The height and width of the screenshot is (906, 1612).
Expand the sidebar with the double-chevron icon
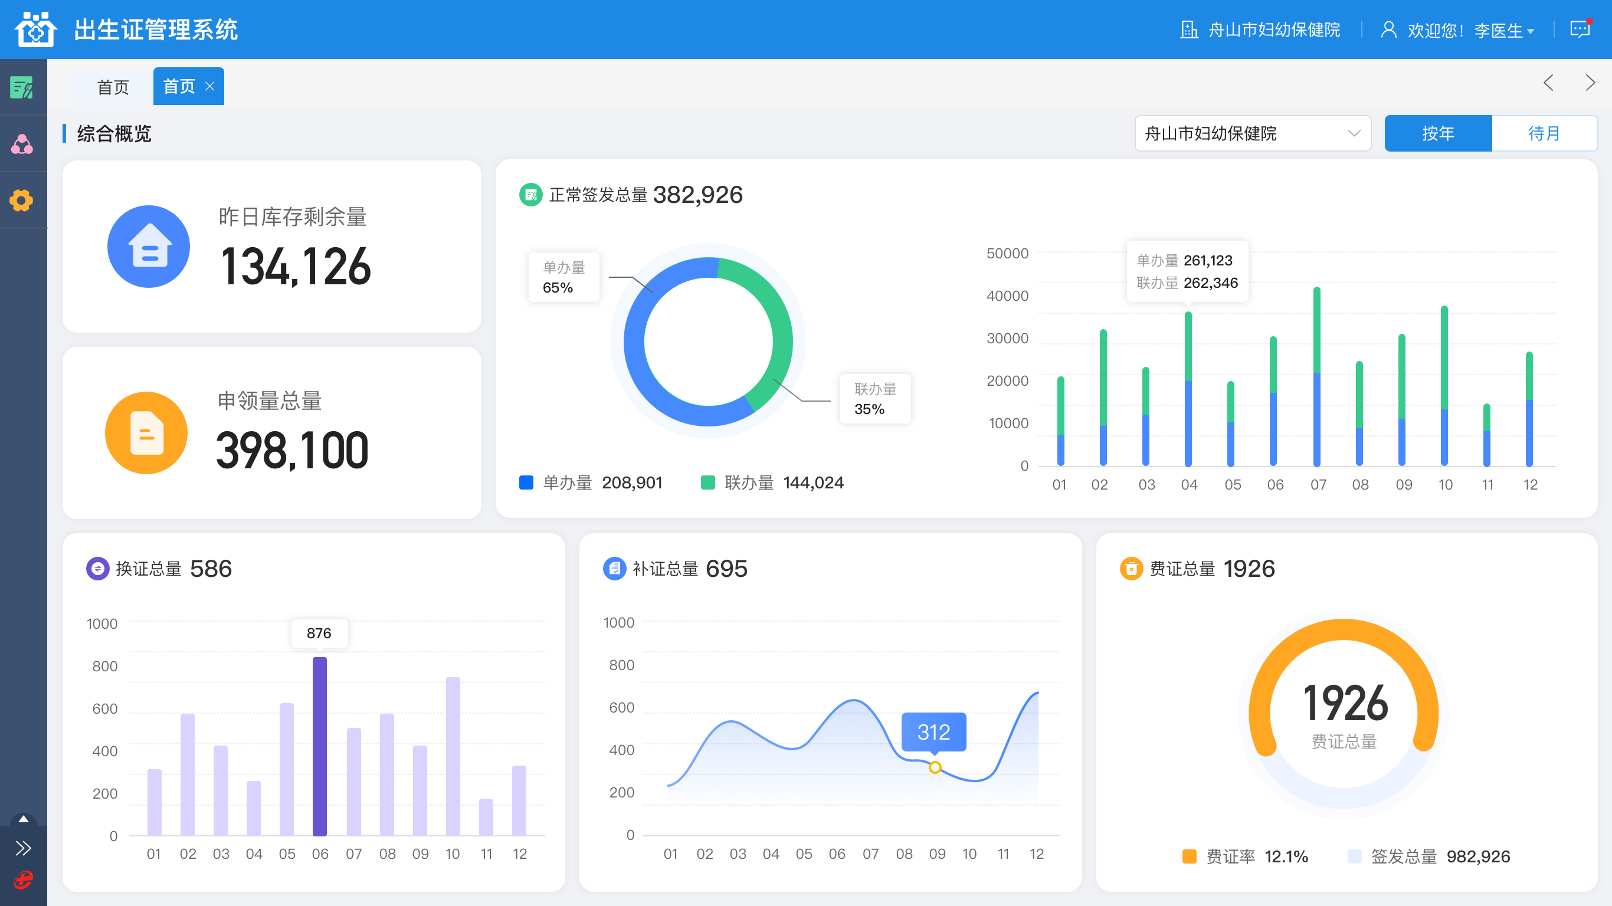[x=23, y=848]
